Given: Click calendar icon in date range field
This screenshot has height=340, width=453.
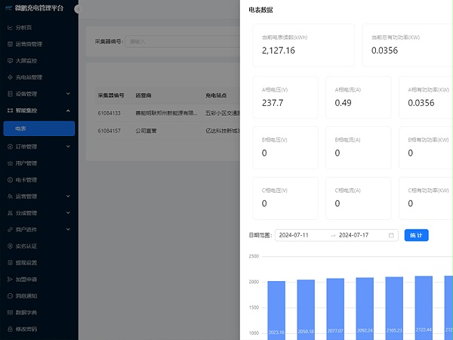Looking at the screenshot, I should pos(391,235).
